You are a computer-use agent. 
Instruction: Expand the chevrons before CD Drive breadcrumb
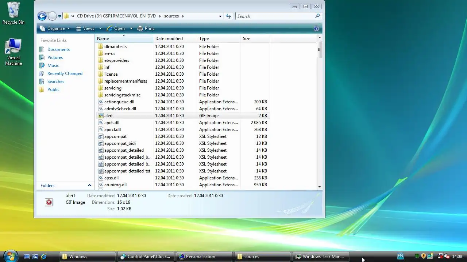coord(73,16)
